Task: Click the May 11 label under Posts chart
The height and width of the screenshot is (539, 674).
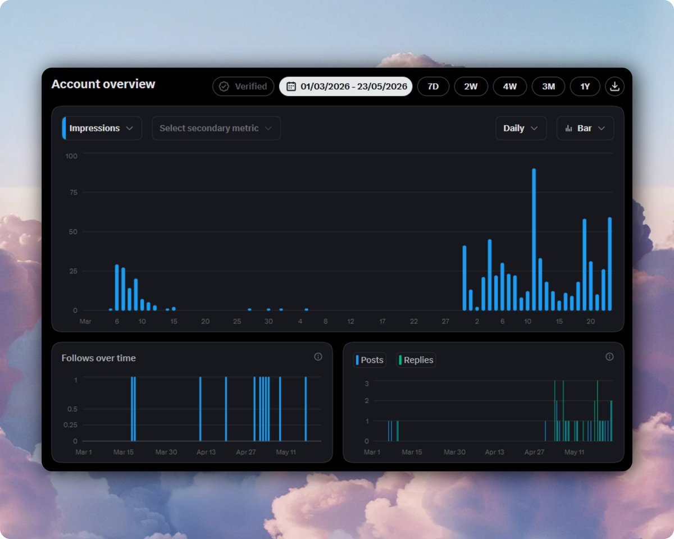Action: click(x=574, y=452)
